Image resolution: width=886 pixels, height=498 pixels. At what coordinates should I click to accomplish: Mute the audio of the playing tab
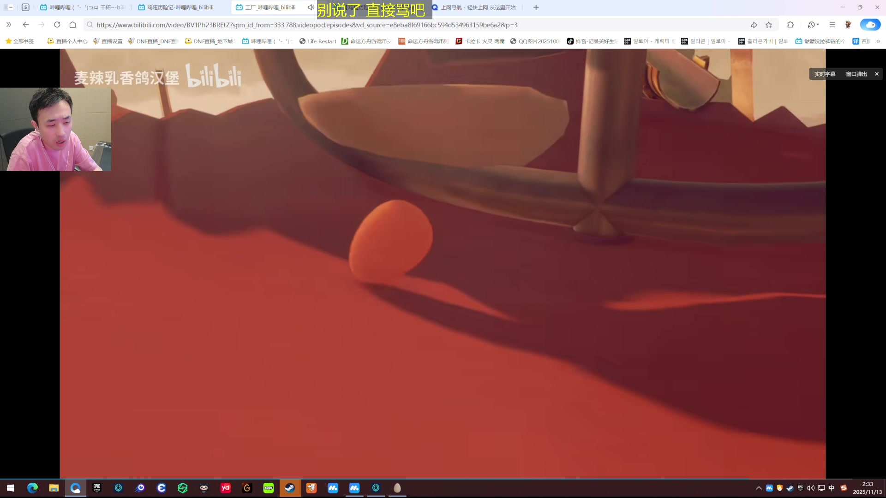[x=311, y=7]
